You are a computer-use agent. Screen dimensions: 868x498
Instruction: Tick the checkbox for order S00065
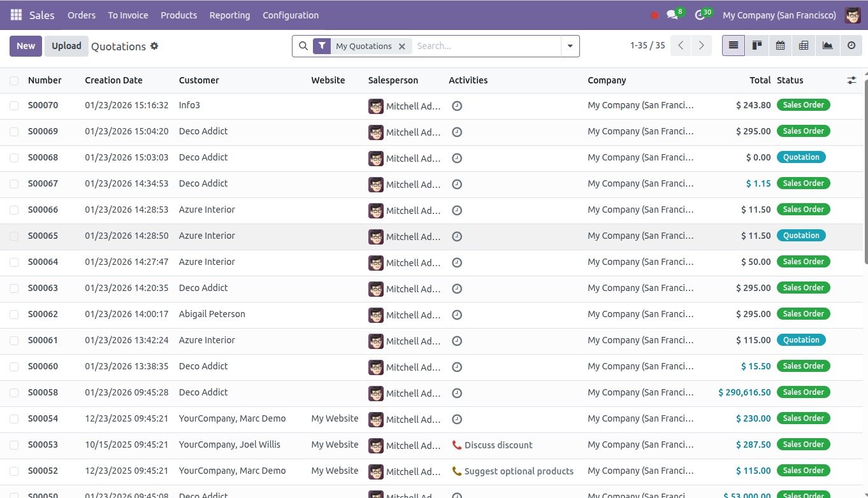(14, 236)
